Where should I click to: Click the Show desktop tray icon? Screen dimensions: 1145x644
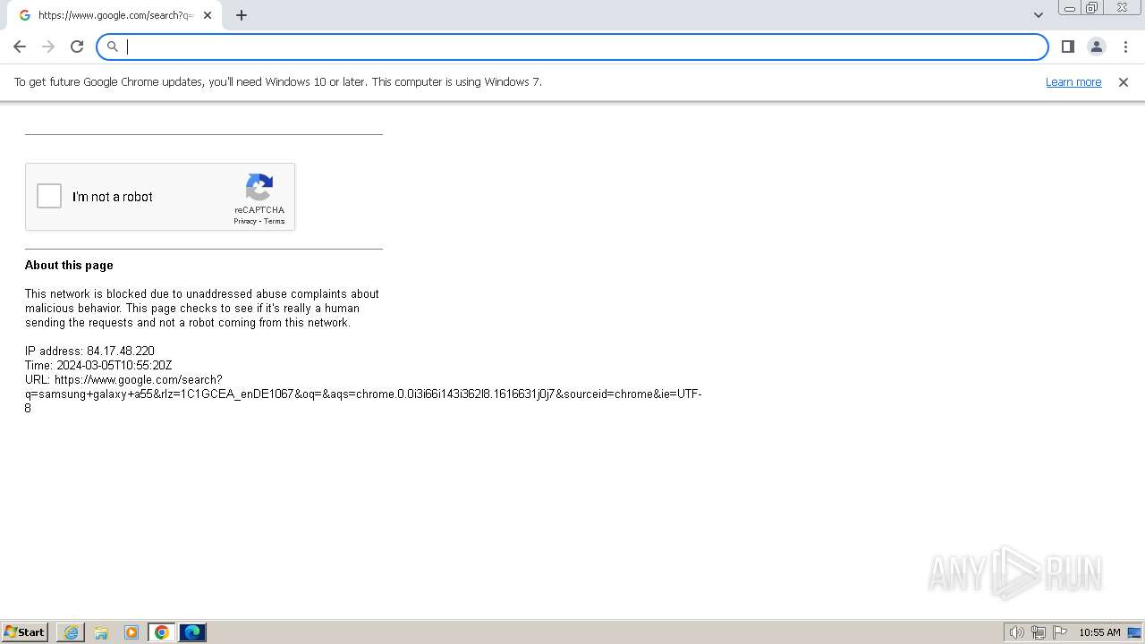1134,632
